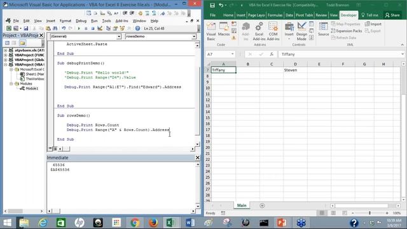Open Macros dialog from Excel ribbon
The width and height of the screenshot is (407, 229).
(224, 29)
